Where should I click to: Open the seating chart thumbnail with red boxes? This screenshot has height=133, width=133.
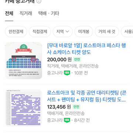click(x=24, y=61)
